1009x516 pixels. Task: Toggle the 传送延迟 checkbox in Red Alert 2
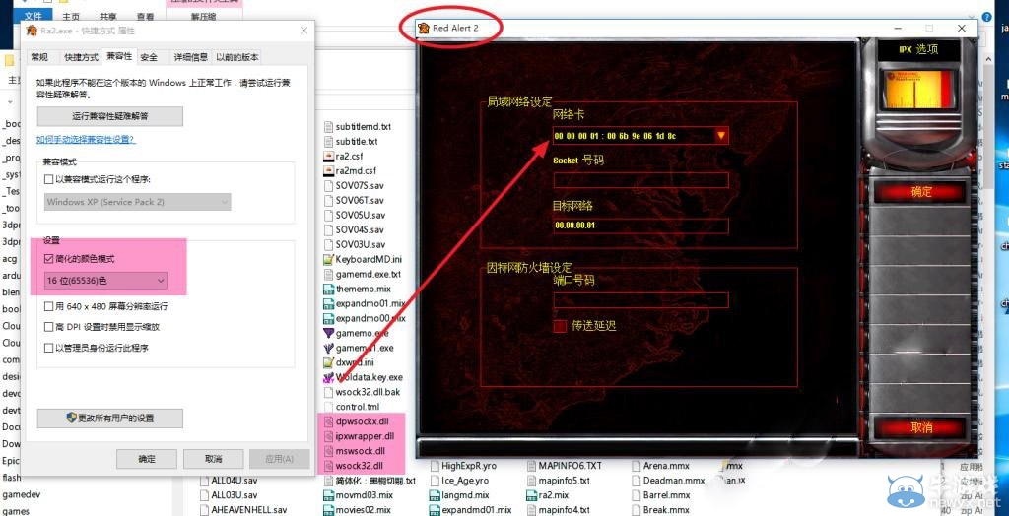pos(560,326)
